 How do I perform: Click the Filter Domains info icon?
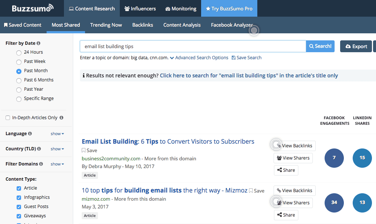tap(41, 164)
